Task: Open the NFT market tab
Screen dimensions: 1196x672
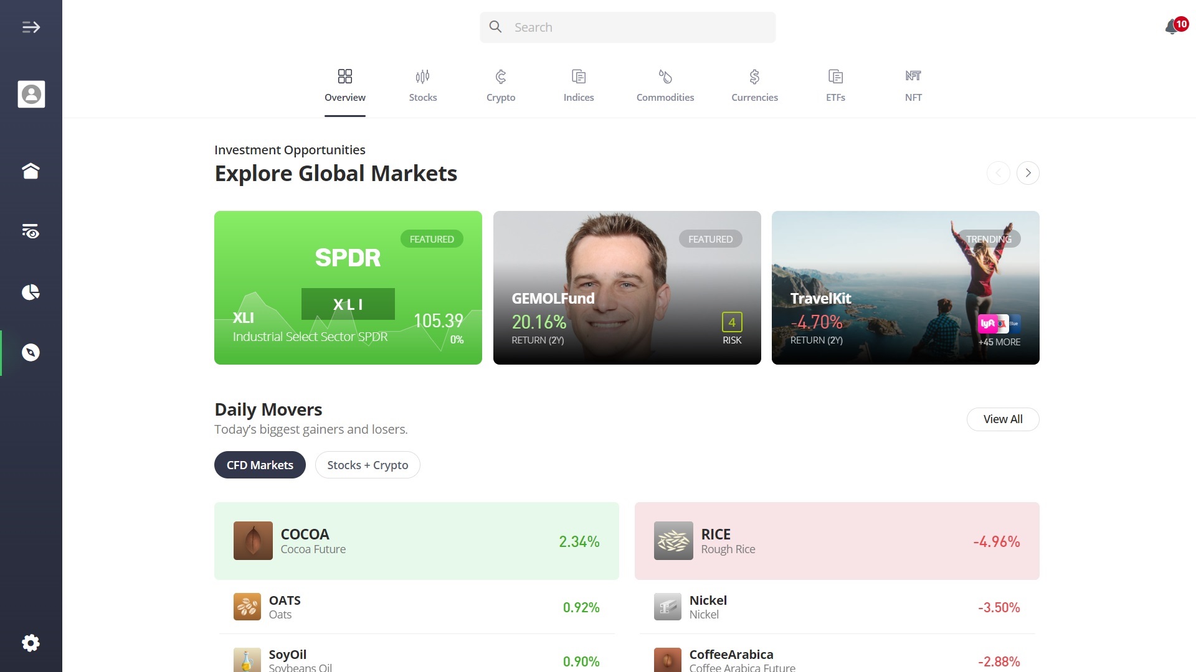Action: tap(912, 85)
